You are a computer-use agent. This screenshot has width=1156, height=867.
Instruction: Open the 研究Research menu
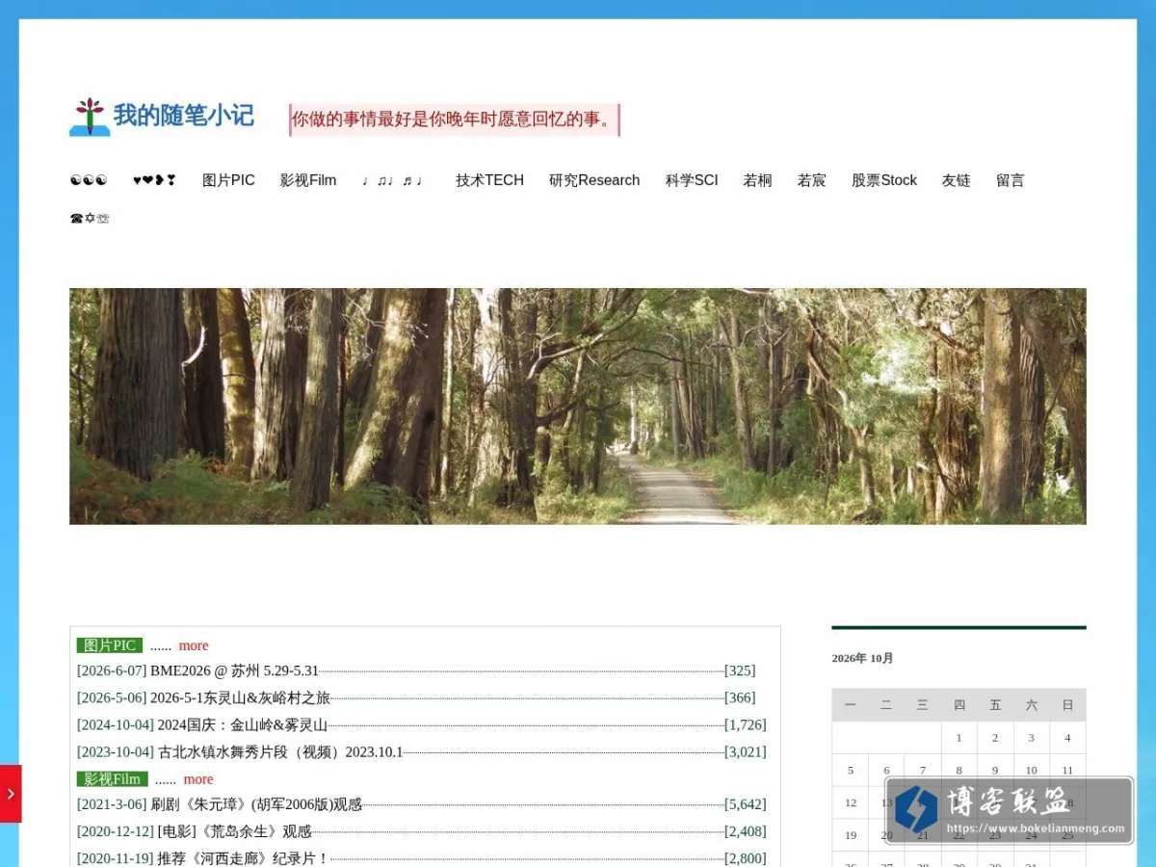594,180
